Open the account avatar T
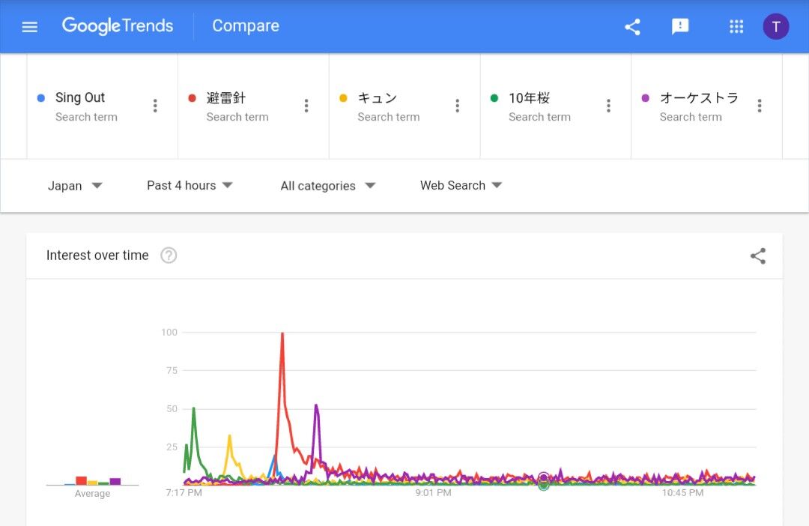Screen dimensions: 809x526 775,27
